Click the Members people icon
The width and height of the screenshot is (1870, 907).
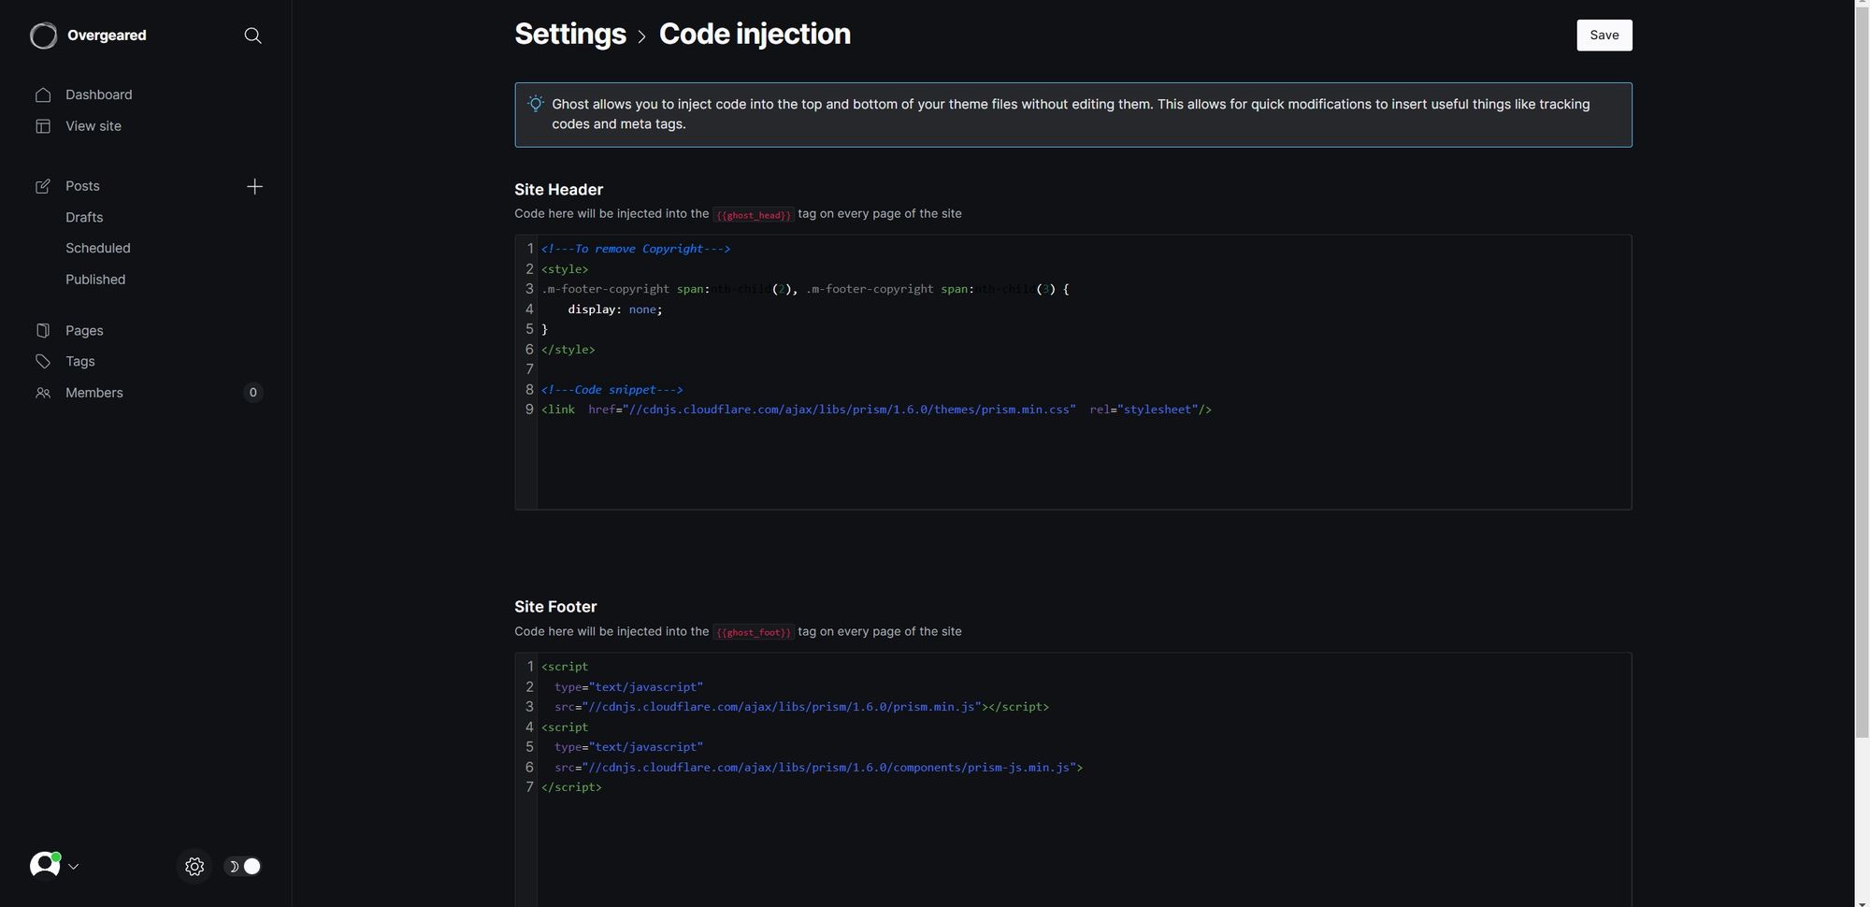tap(43, 394)
